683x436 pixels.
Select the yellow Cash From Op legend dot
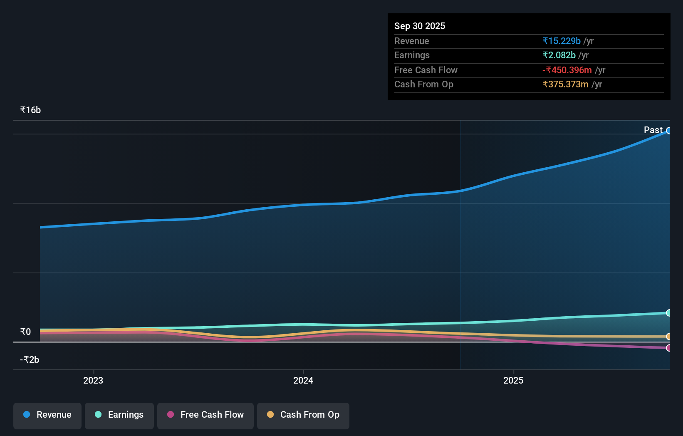(x=271, y=414)
